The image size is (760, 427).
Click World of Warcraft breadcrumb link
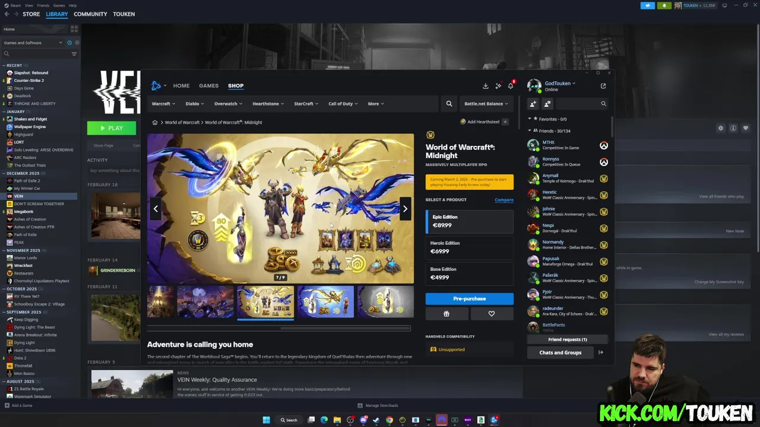coord(182,123)
